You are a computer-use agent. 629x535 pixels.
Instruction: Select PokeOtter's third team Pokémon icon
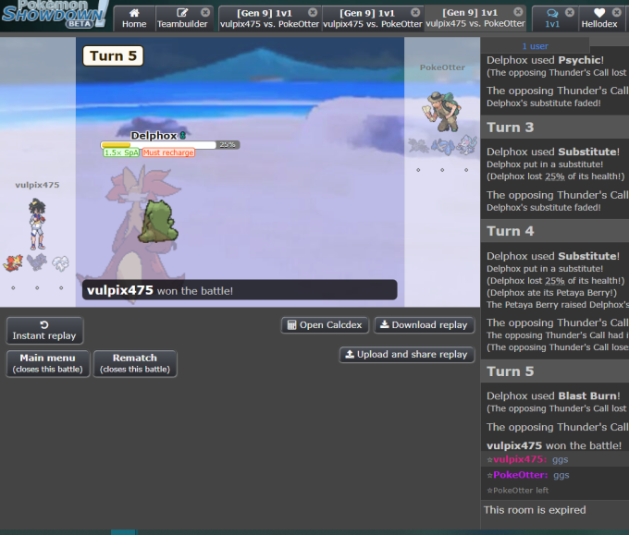point(466,145)
